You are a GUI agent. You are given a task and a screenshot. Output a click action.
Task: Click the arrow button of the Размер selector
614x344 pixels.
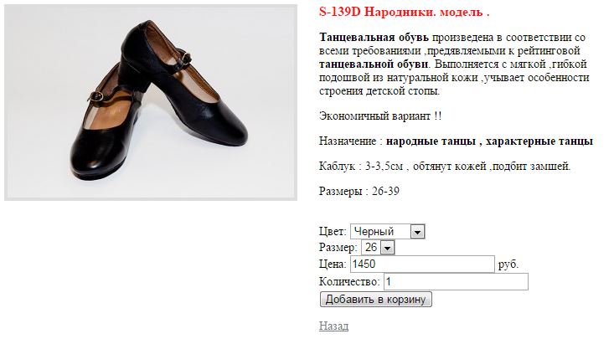[x=387, y=248]
